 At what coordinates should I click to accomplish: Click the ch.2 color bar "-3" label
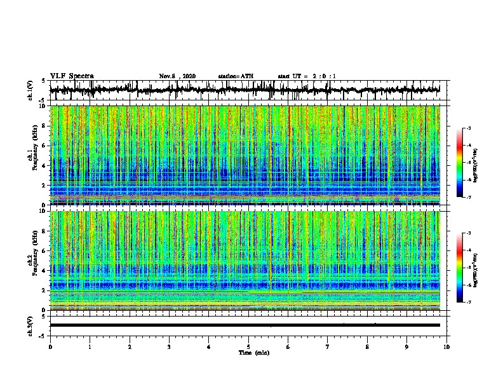click(x=468, y=233)
